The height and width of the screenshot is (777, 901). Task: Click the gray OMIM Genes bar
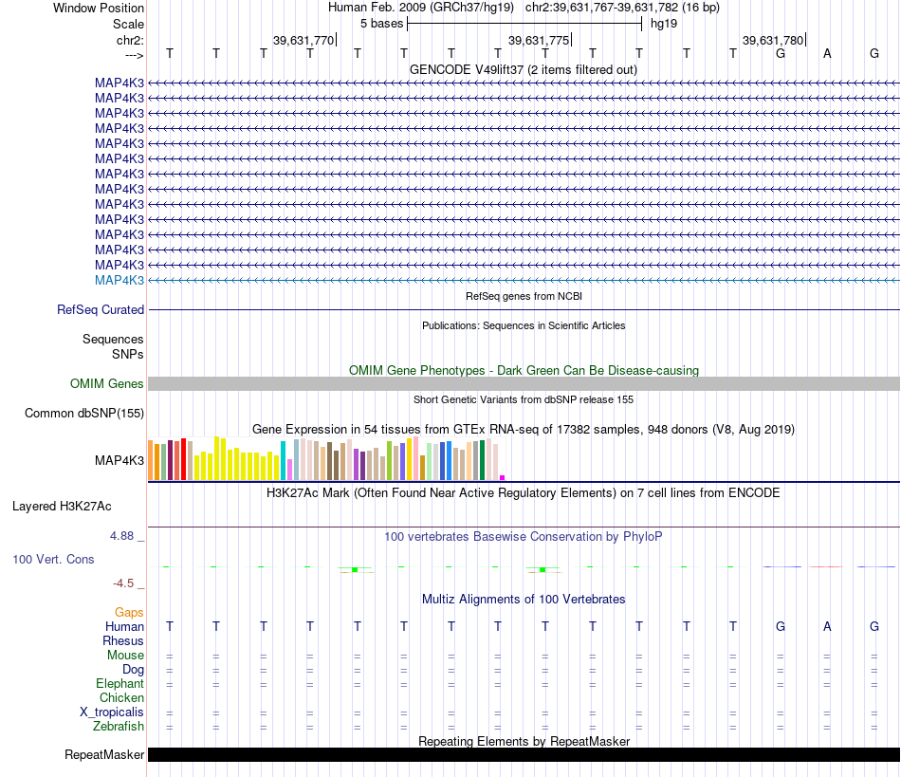(x=524, y=384)
